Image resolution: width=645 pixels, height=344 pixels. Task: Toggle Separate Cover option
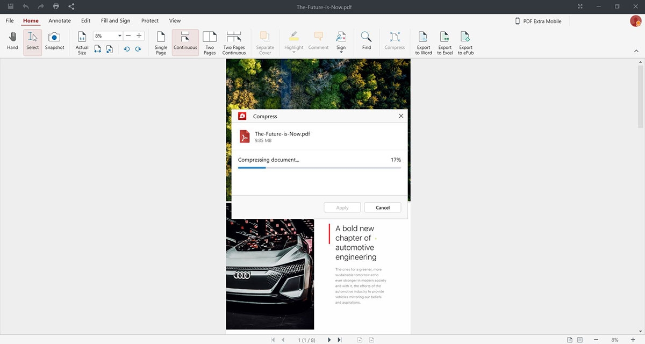(265, 43)
